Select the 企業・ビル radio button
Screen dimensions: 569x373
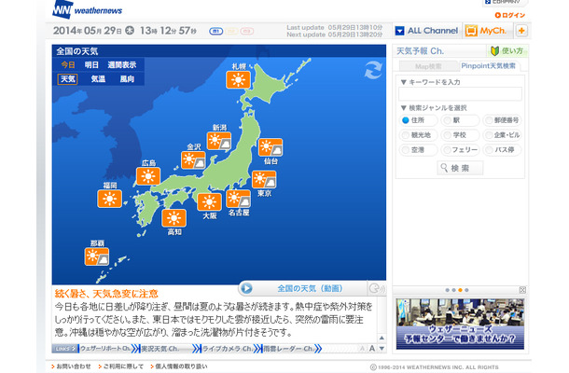(x=489, y=135)
